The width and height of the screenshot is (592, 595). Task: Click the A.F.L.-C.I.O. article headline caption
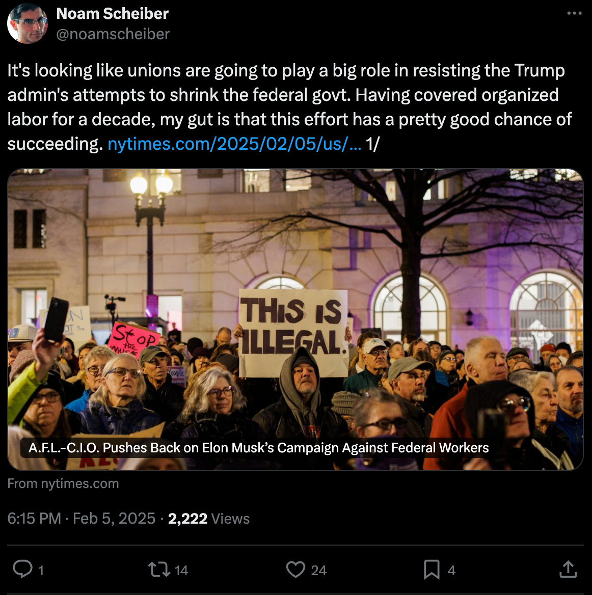tap(258, 448)
